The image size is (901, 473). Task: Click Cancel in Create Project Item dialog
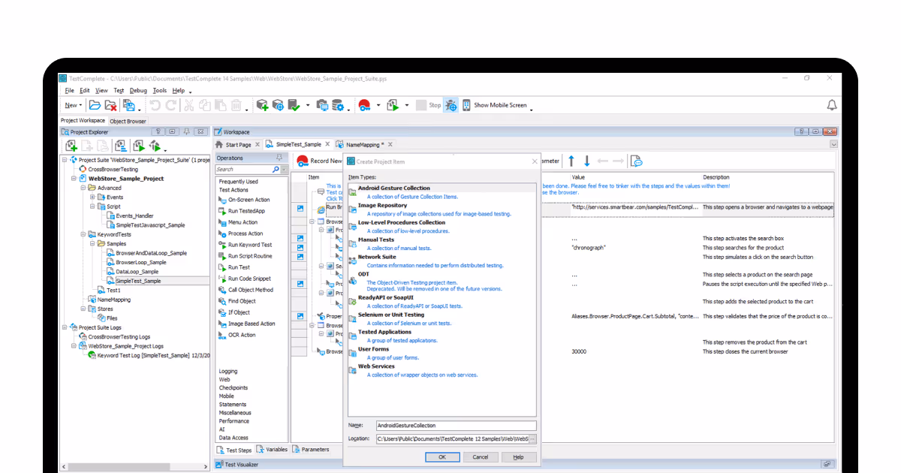pos(481,456)
